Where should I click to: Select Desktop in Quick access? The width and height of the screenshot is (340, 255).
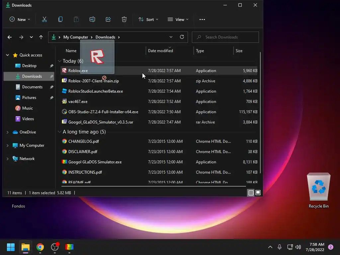point(29,66)
